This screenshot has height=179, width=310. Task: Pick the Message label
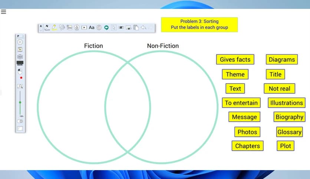(244, 117)
